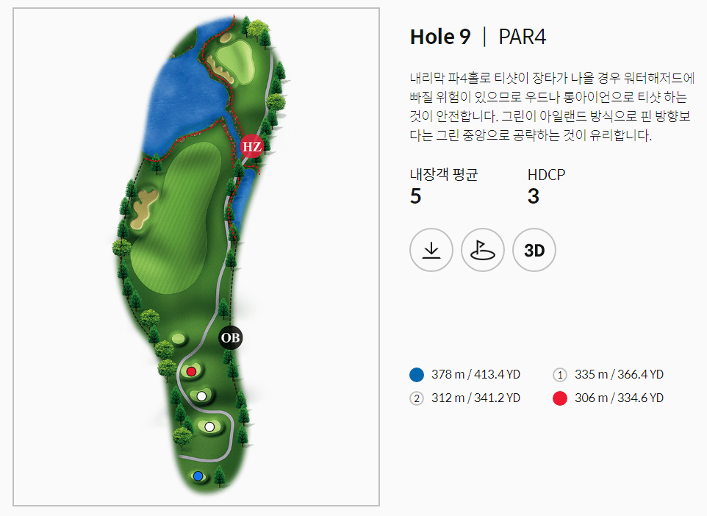Click the blue tee distance dot in the legend

[416, 374]
